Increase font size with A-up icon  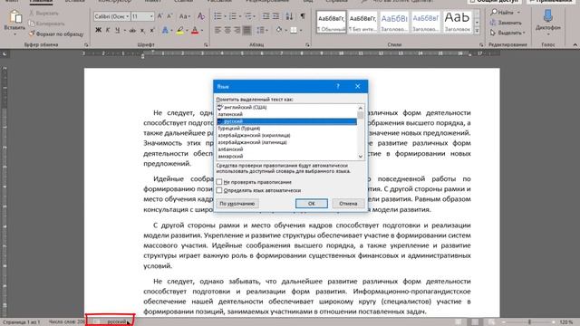click(x=160, y=16)
